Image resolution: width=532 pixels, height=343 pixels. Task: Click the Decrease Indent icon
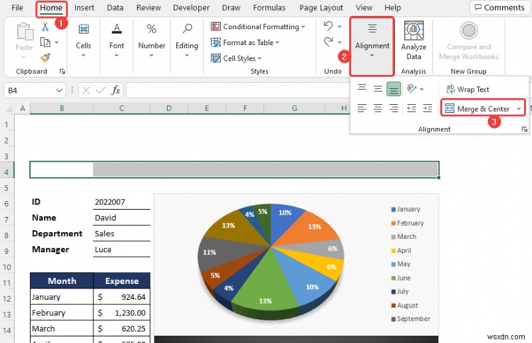coord(411,108)
